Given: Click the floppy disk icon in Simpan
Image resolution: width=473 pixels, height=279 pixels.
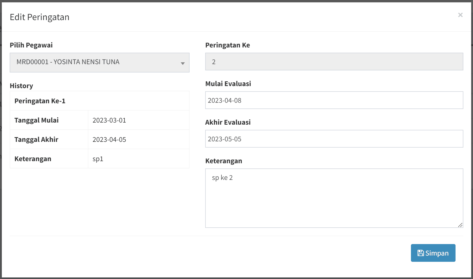Looking at the screenshot, I should tap(420, 253).
